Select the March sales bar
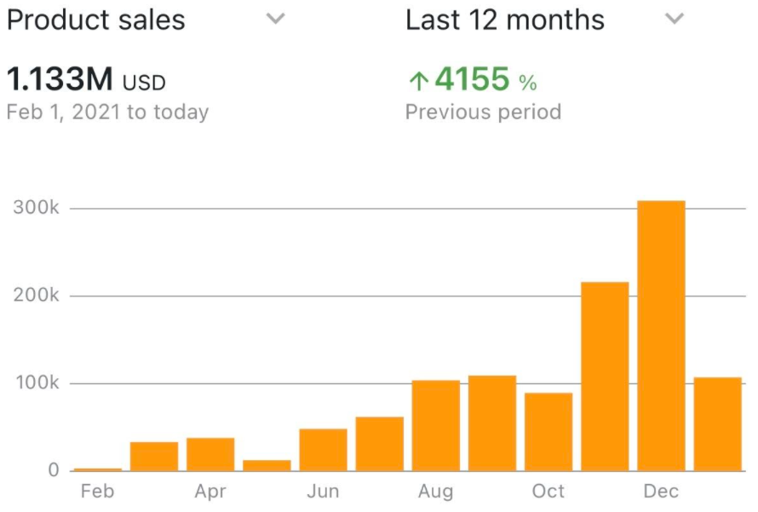758x512 pixels. (x=154, y=456)
